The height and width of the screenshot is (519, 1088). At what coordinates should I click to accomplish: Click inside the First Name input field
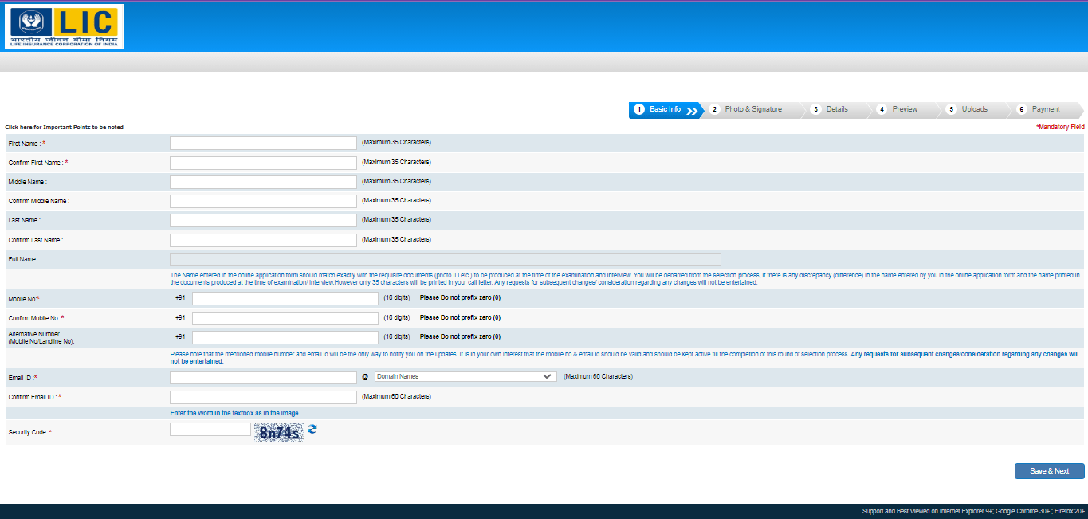tap(263, 143)
